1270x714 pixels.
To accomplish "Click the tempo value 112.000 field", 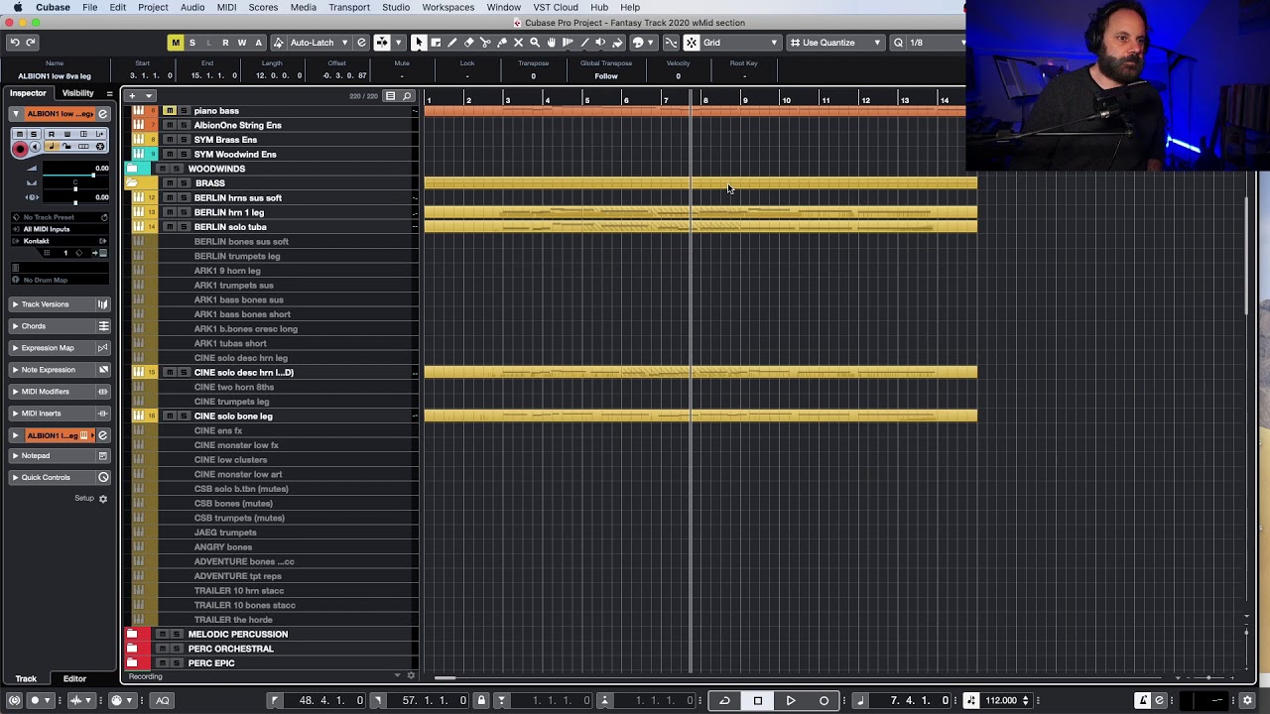I will [1000, 700].
